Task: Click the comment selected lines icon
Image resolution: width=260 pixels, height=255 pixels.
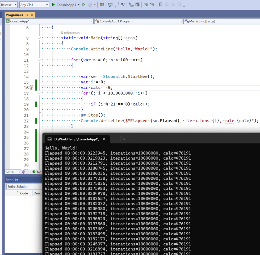Action: coord(146,5)
